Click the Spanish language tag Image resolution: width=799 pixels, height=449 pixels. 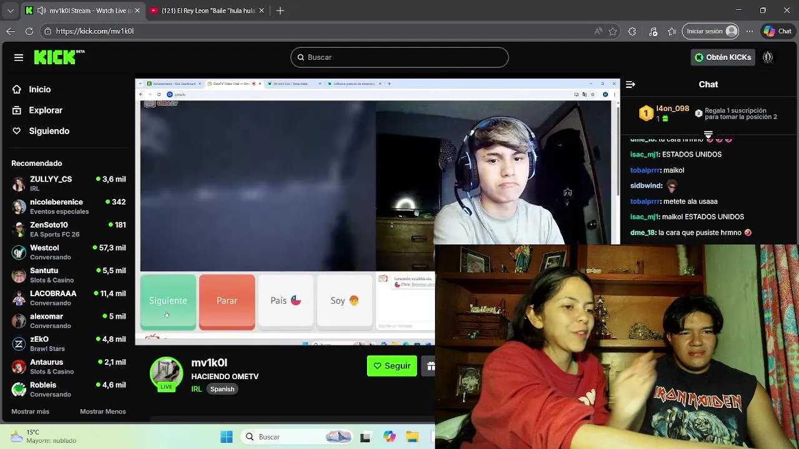click(x=222, y=389)
